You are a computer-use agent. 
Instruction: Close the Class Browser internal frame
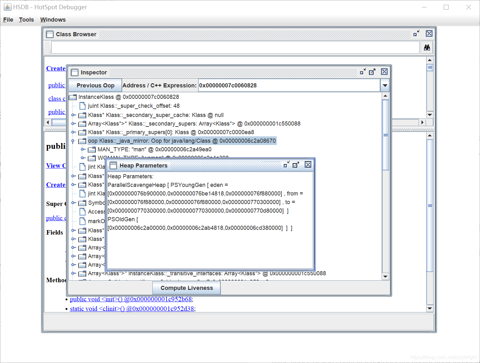(429, 33)
